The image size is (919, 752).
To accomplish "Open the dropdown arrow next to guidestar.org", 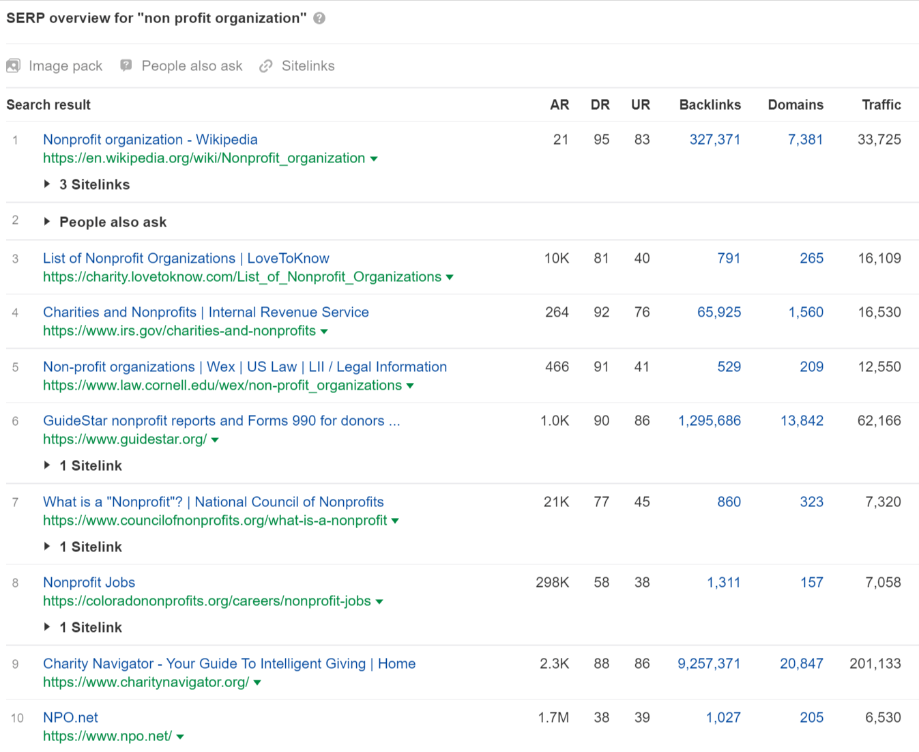I will (x=215, y=439).
